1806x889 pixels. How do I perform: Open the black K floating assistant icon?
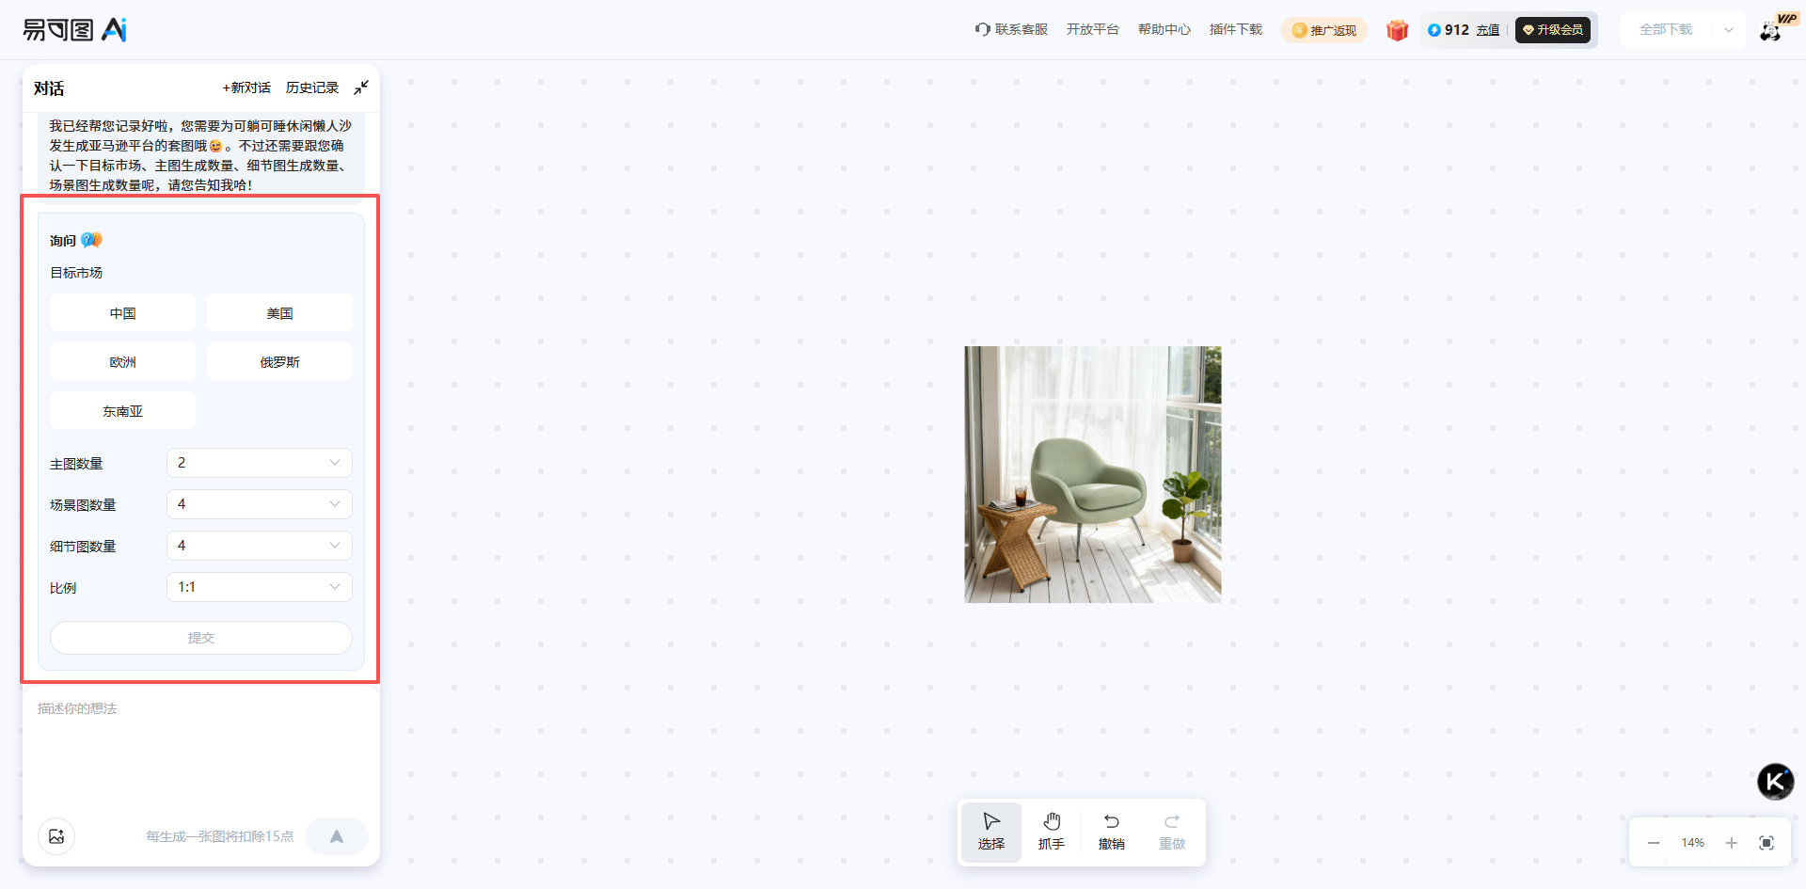(1776, 782)
